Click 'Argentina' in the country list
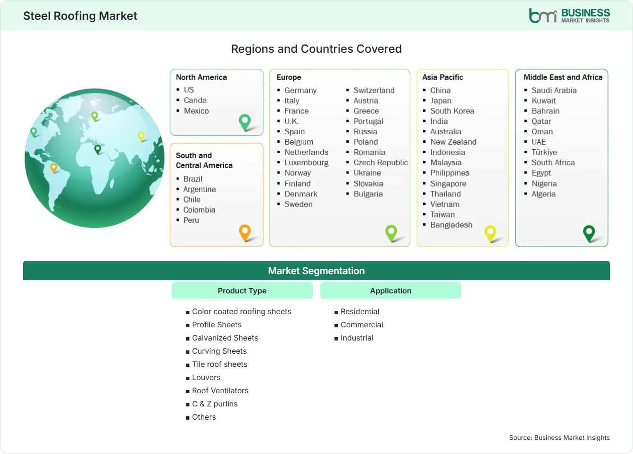The image size is (633, 454). click(200, 189)
